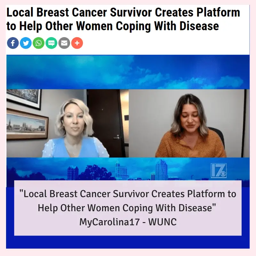
Task: Click the dark door behind the host
Action: click(x=105, y=123)
